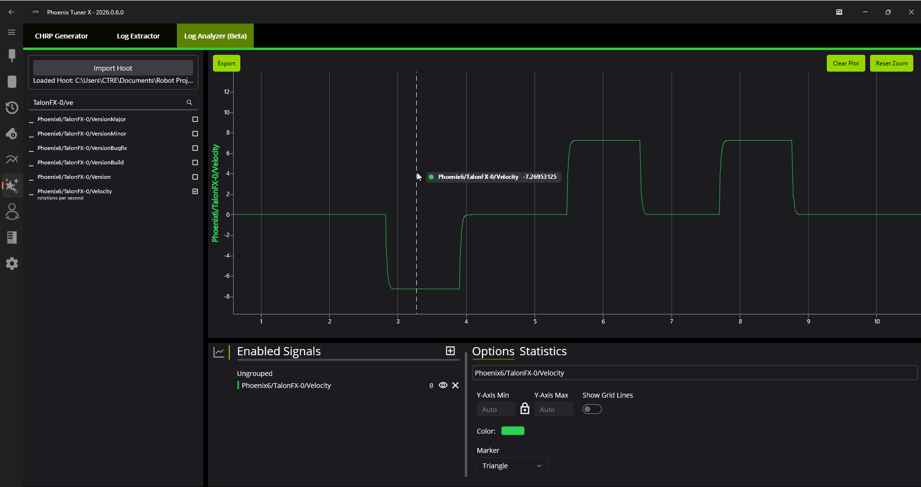Open the user account sidebar icon
The image size is (921, 487).
pyautogui.click(x=12, y=212)
